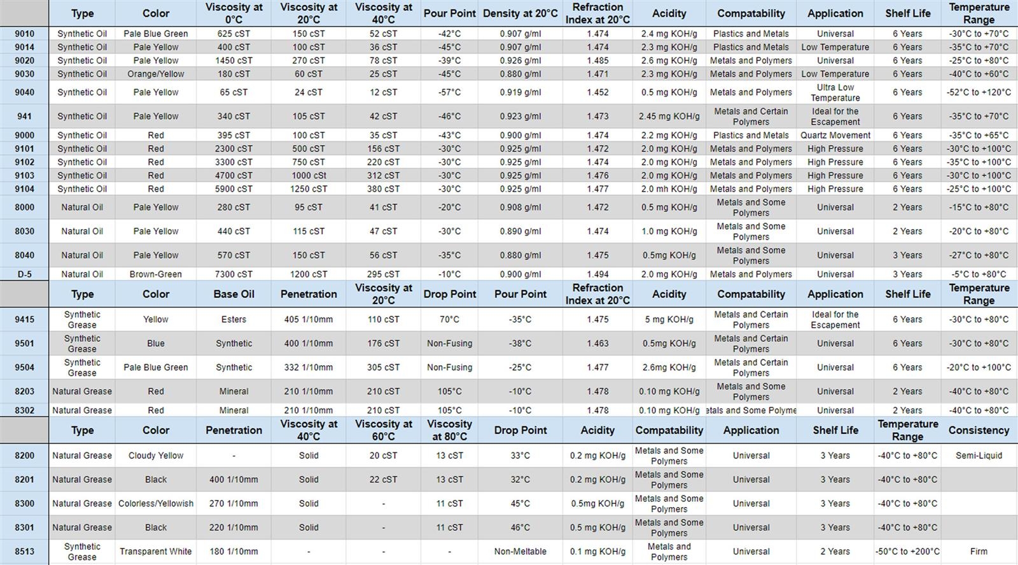Select the '-52°C to +120°C' temperature range cell

tap(979, 92)
